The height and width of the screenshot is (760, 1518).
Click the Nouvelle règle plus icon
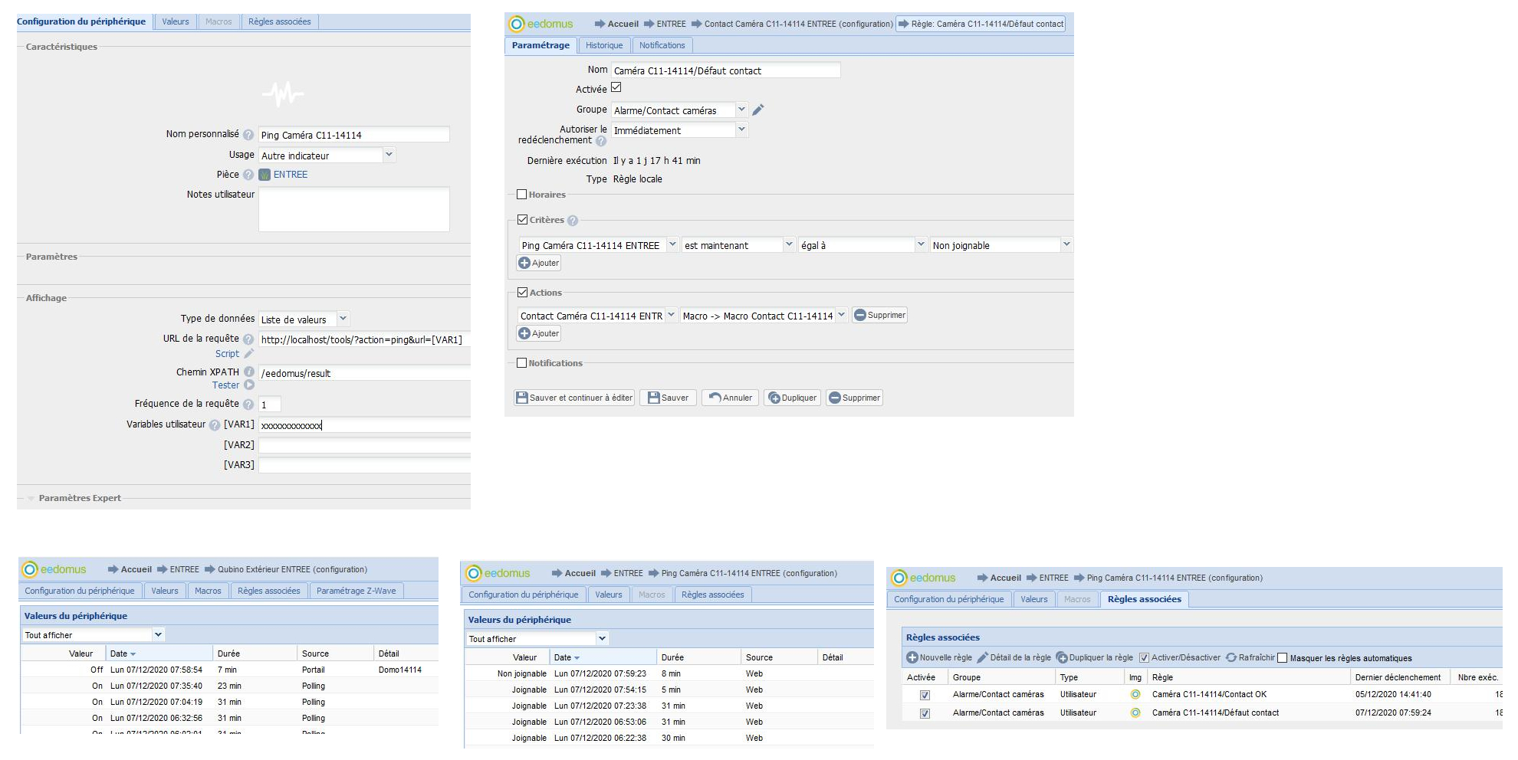[x=912, y=658]
